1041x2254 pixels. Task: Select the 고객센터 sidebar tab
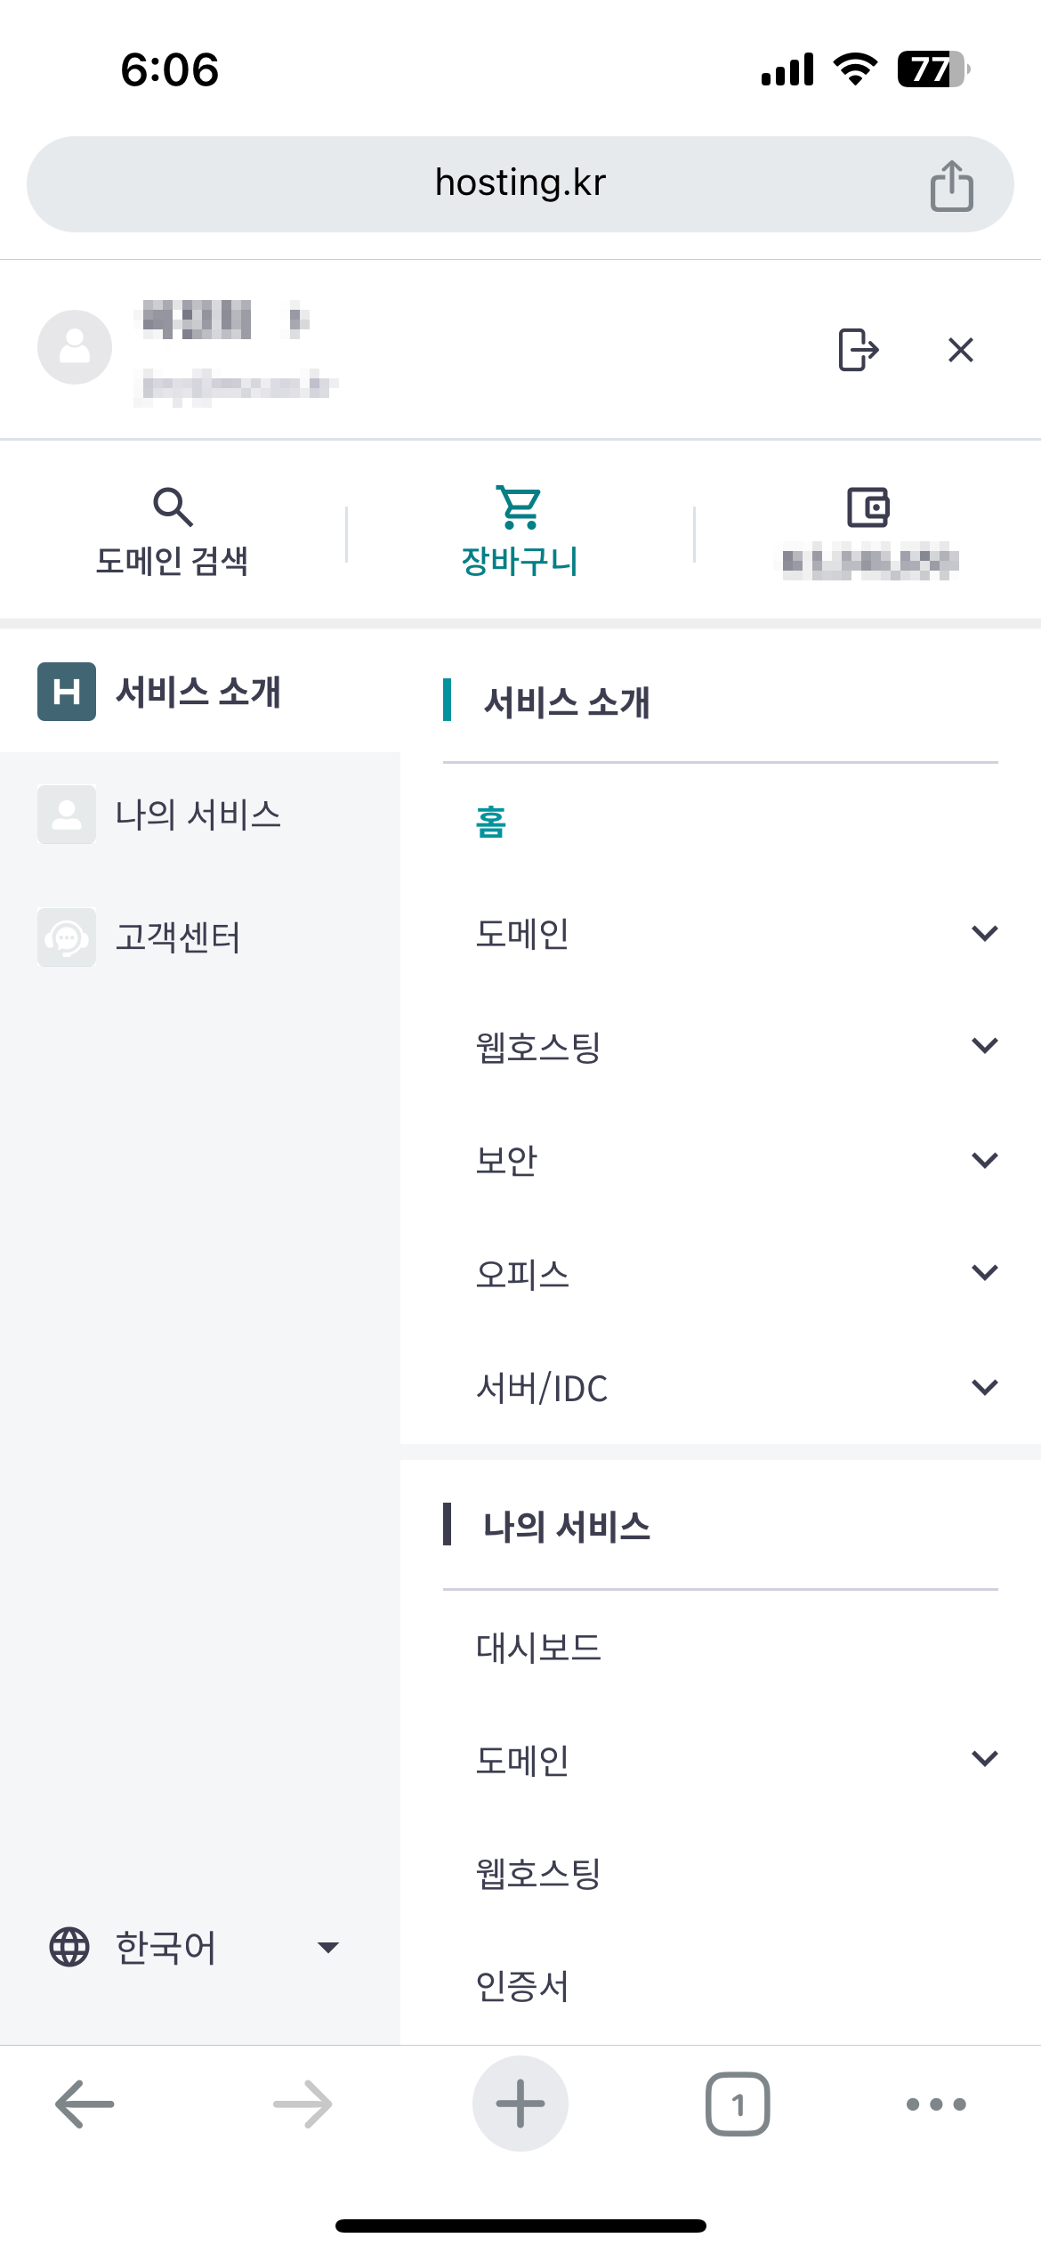coord(200,936)
